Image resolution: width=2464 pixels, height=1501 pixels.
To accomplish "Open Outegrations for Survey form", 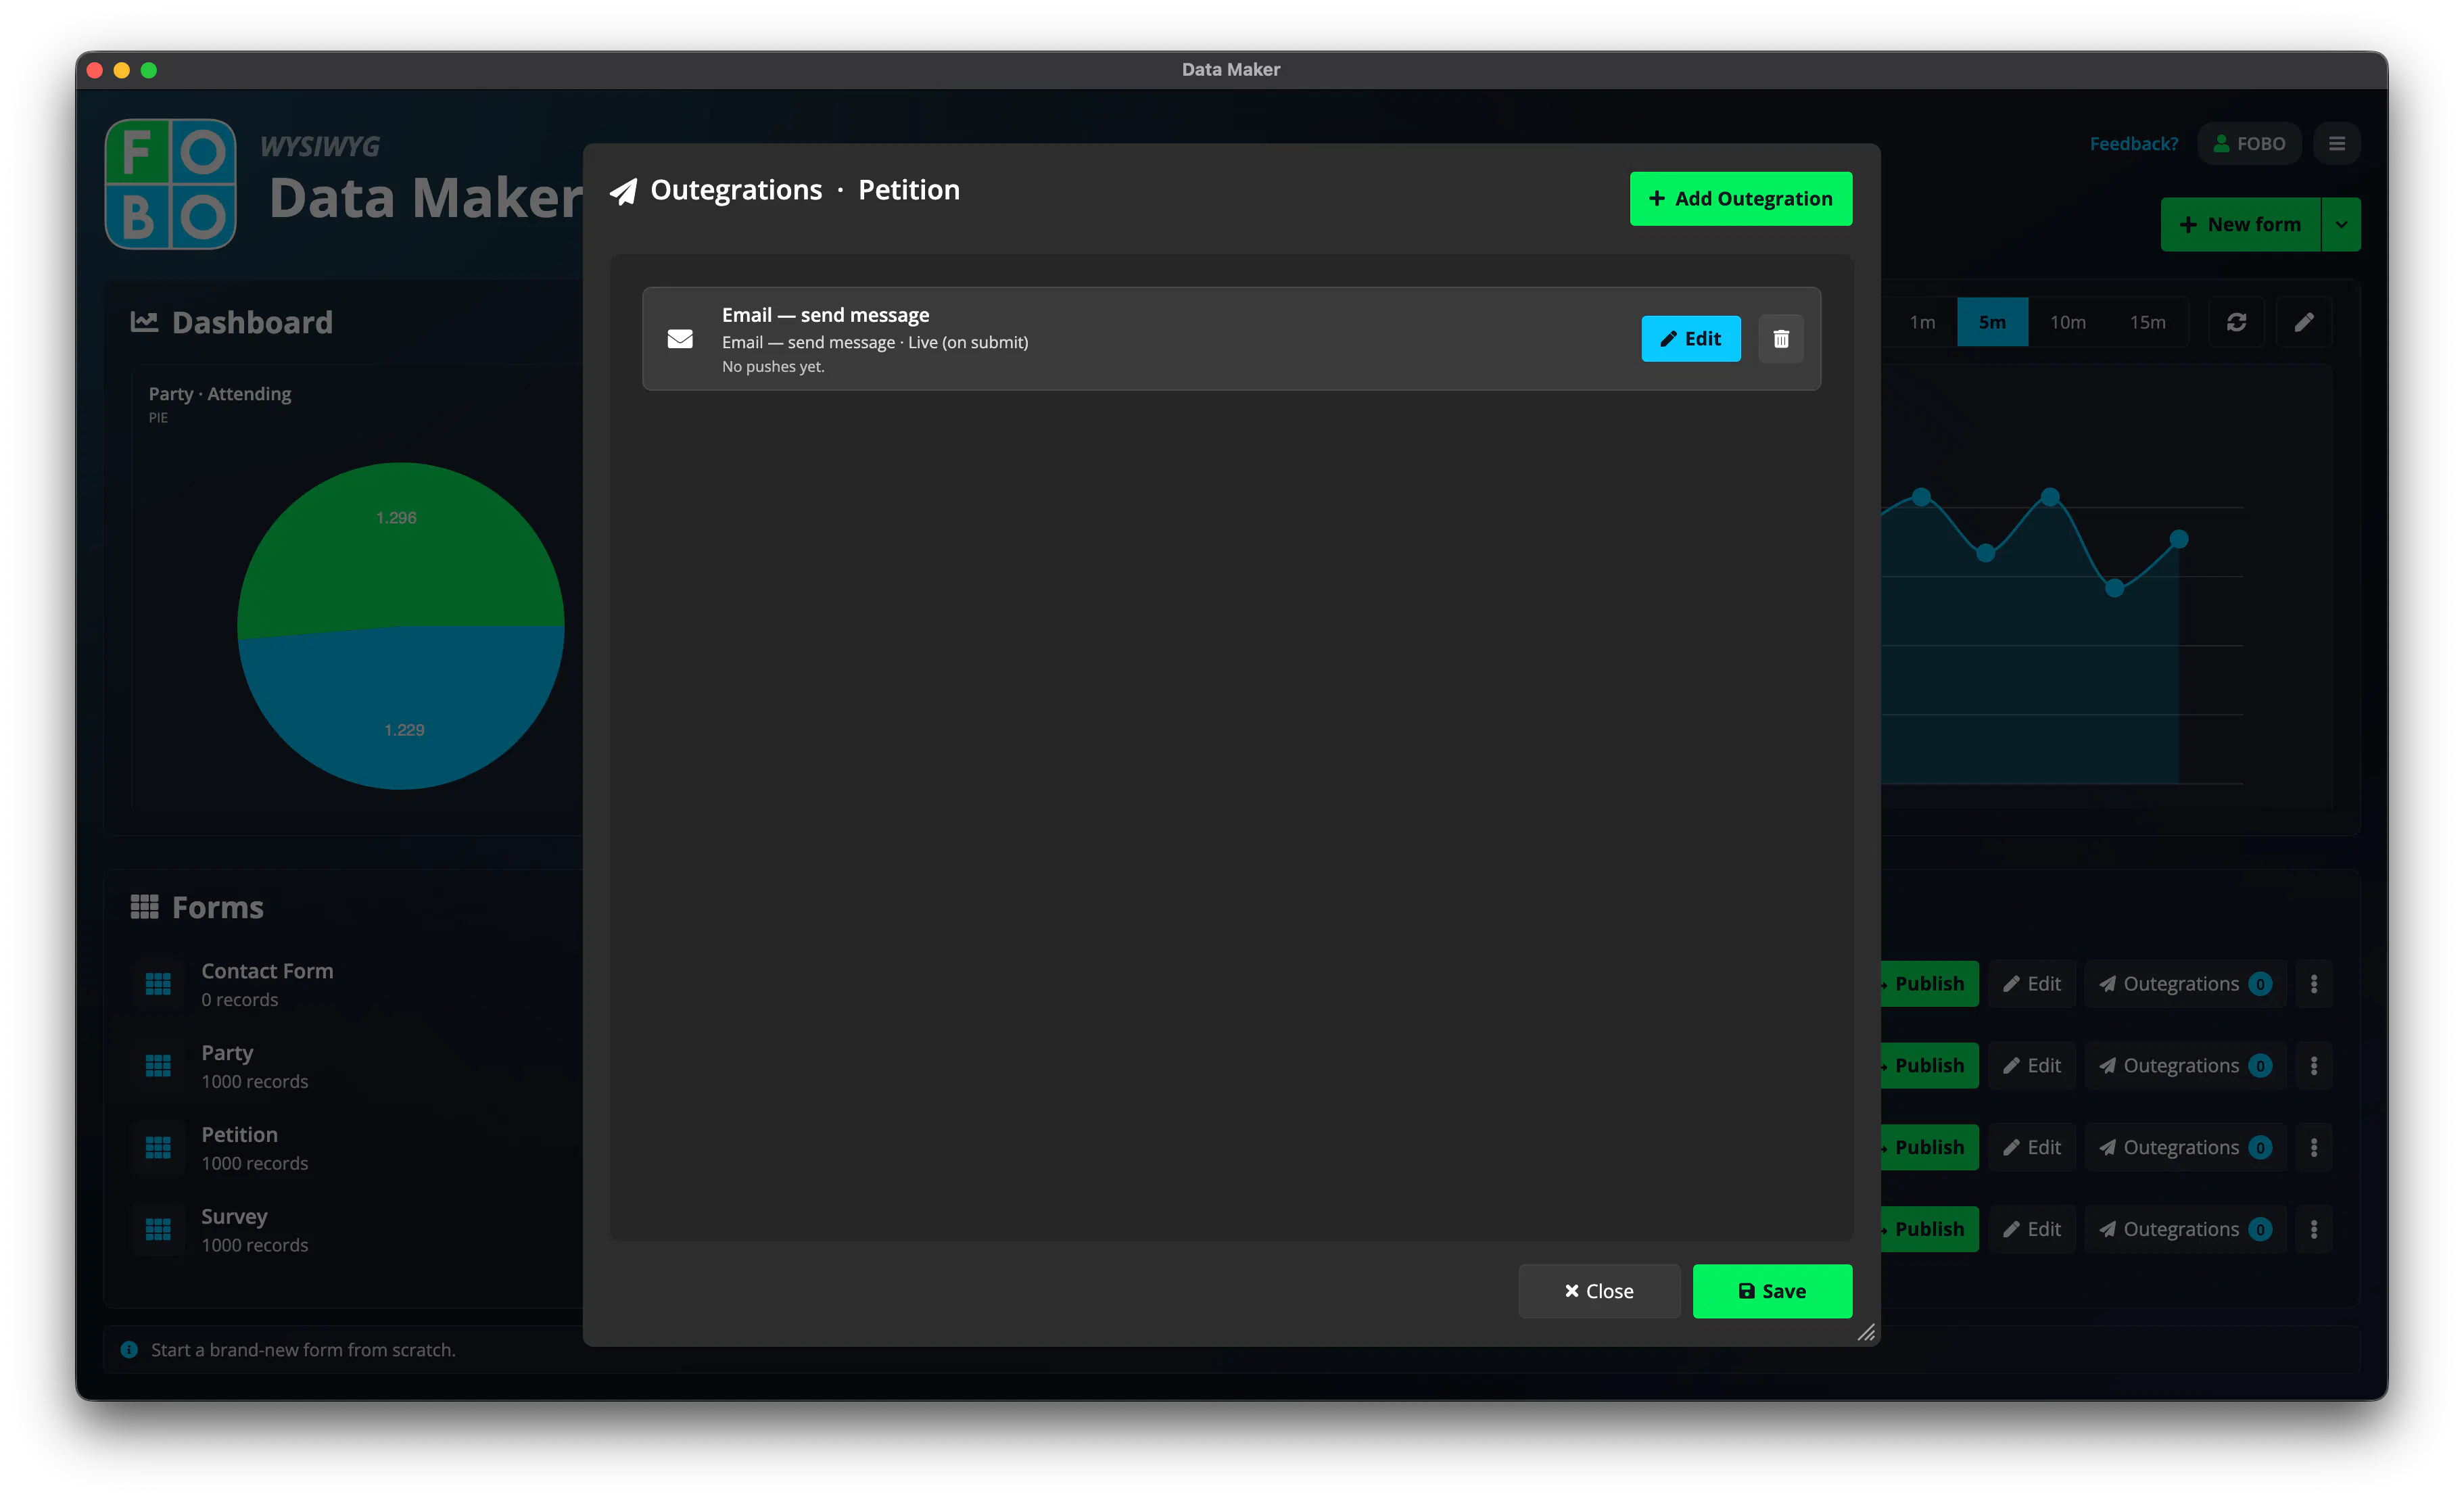I will click(2184, 1229).
